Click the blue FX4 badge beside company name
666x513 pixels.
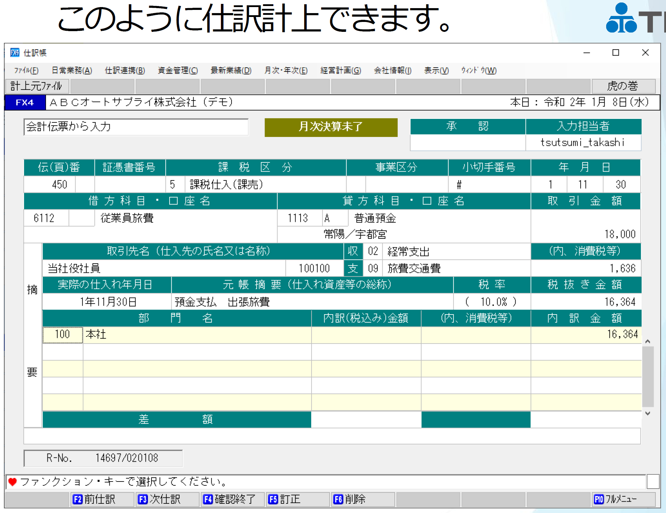click(x=24, y=102)
